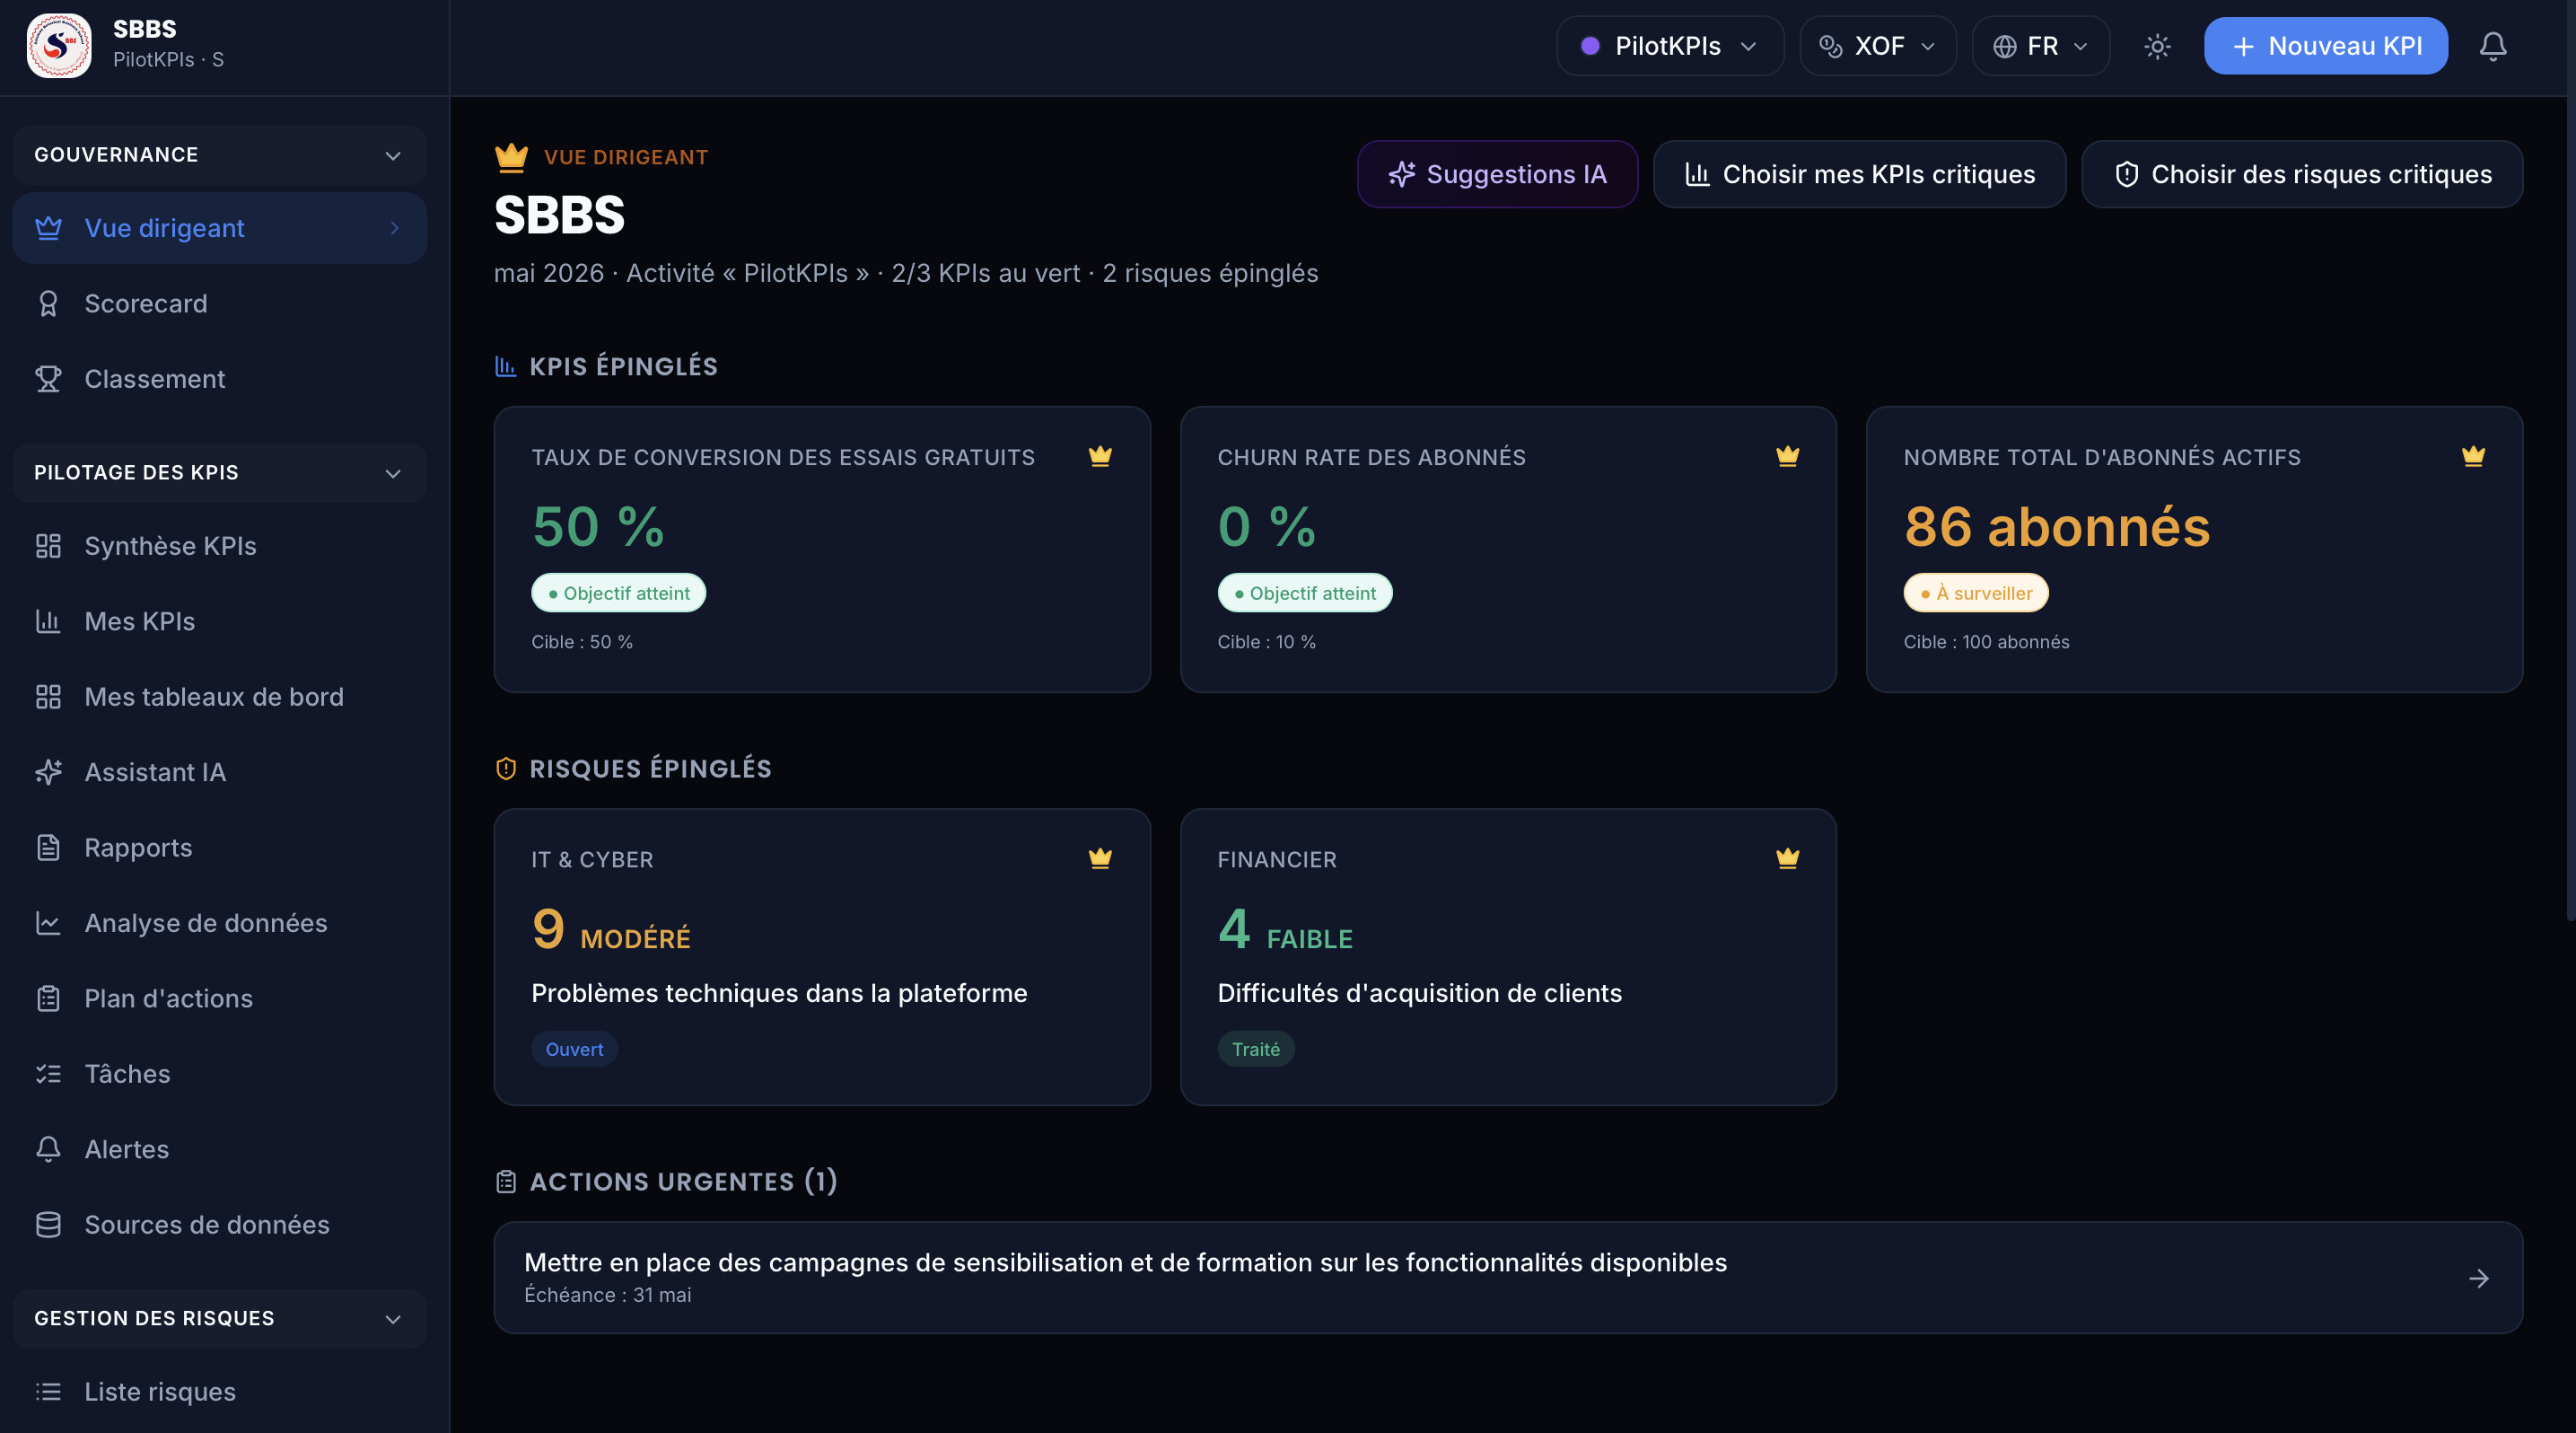Click the Mes tableaux de bord icon
Viewport: 2576px width, 1433px height.
click(x=48, y=697)
